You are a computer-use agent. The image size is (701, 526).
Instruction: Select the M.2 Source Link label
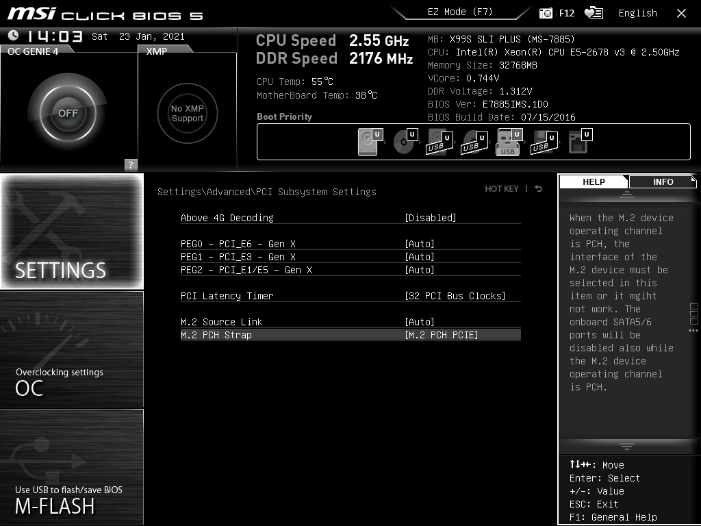[x=221, y=322]
